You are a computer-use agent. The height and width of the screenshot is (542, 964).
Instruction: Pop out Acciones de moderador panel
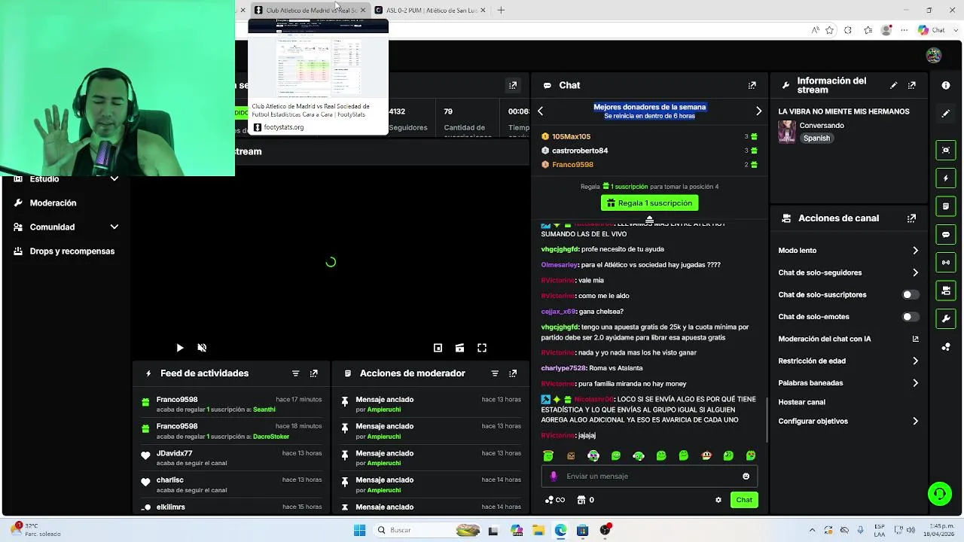[x=513, y=373]
